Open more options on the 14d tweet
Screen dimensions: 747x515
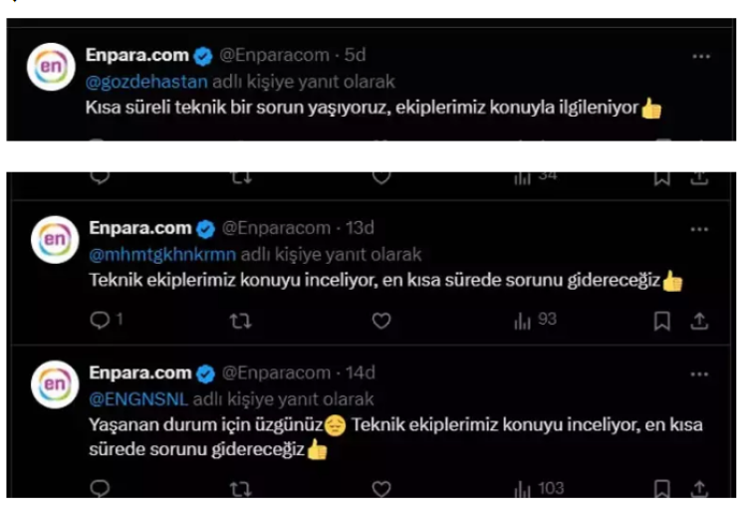701,374
